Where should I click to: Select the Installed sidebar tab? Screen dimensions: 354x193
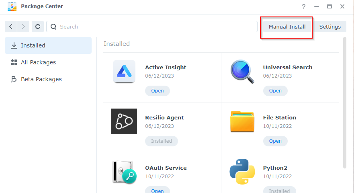click(48, 45)
